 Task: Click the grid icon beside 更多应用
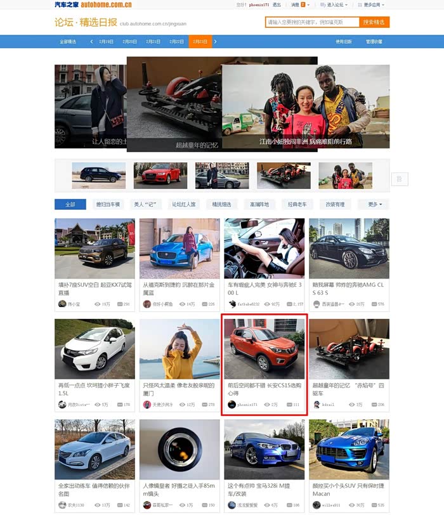[x=360, y=5]
